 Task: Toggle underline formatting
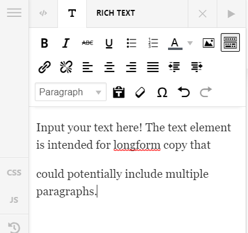(109, 44)
